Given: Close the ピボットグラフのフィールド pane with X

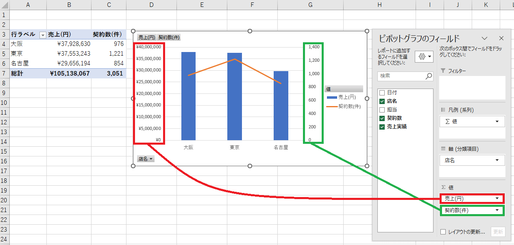Looking at the screenshot, I should click(501, 38).
